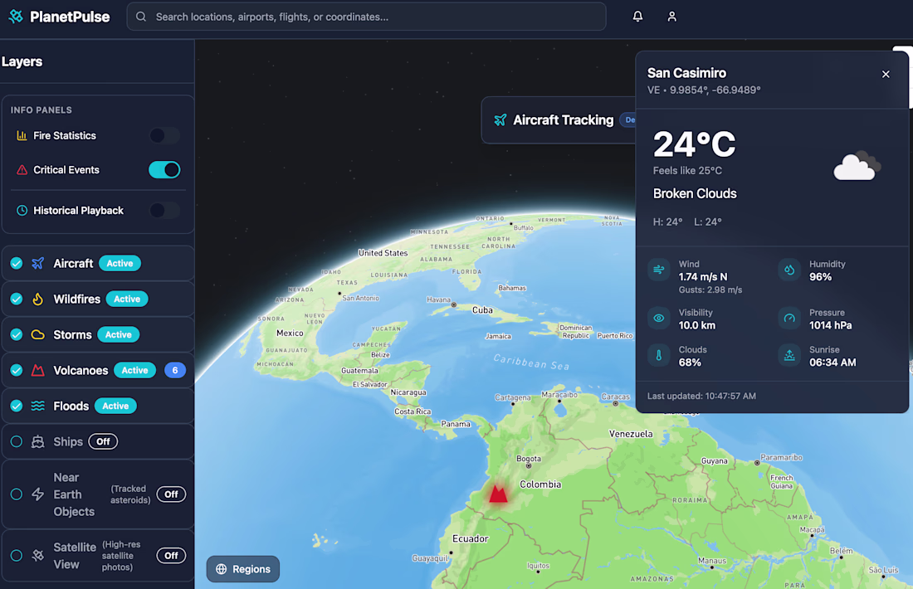The image size is (913, 589).
Task: Click the Sunrise icon
Action: coord(789,356)
